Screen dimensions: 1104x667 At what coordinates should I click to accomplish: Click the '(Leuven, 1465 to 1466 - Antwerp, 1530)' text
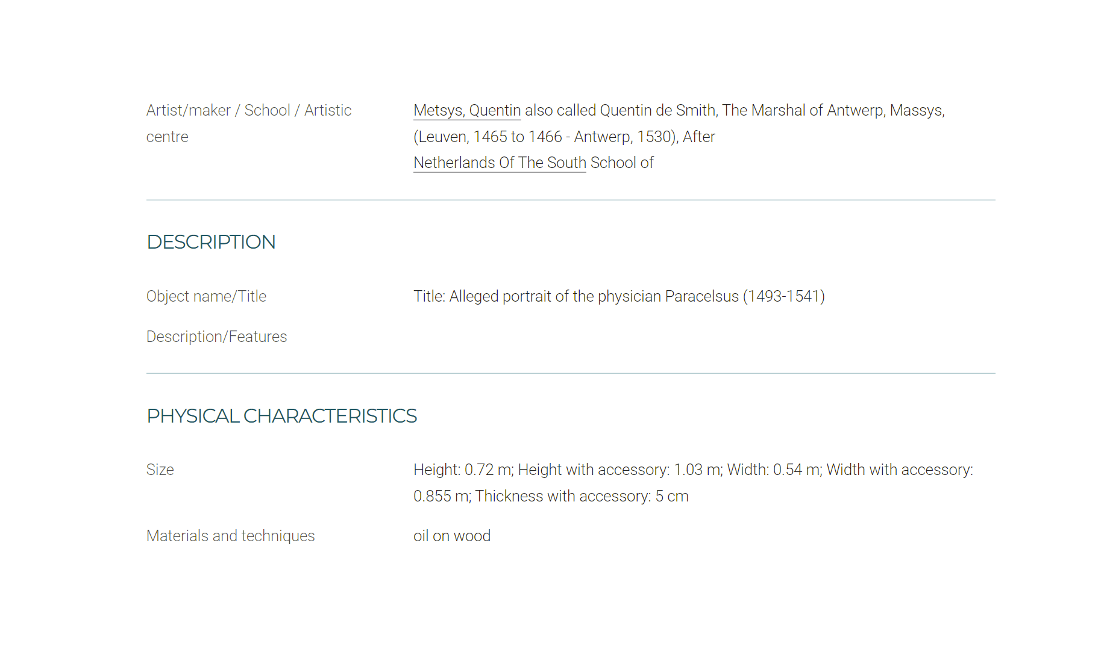point(545,137)
